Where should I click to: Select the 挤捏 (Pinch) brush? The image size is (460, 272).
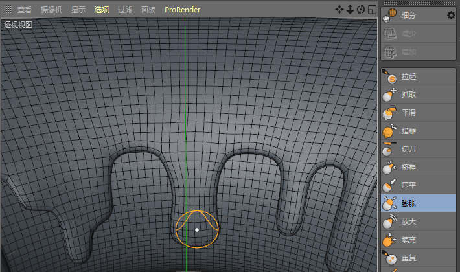click(x=408, y=167)
